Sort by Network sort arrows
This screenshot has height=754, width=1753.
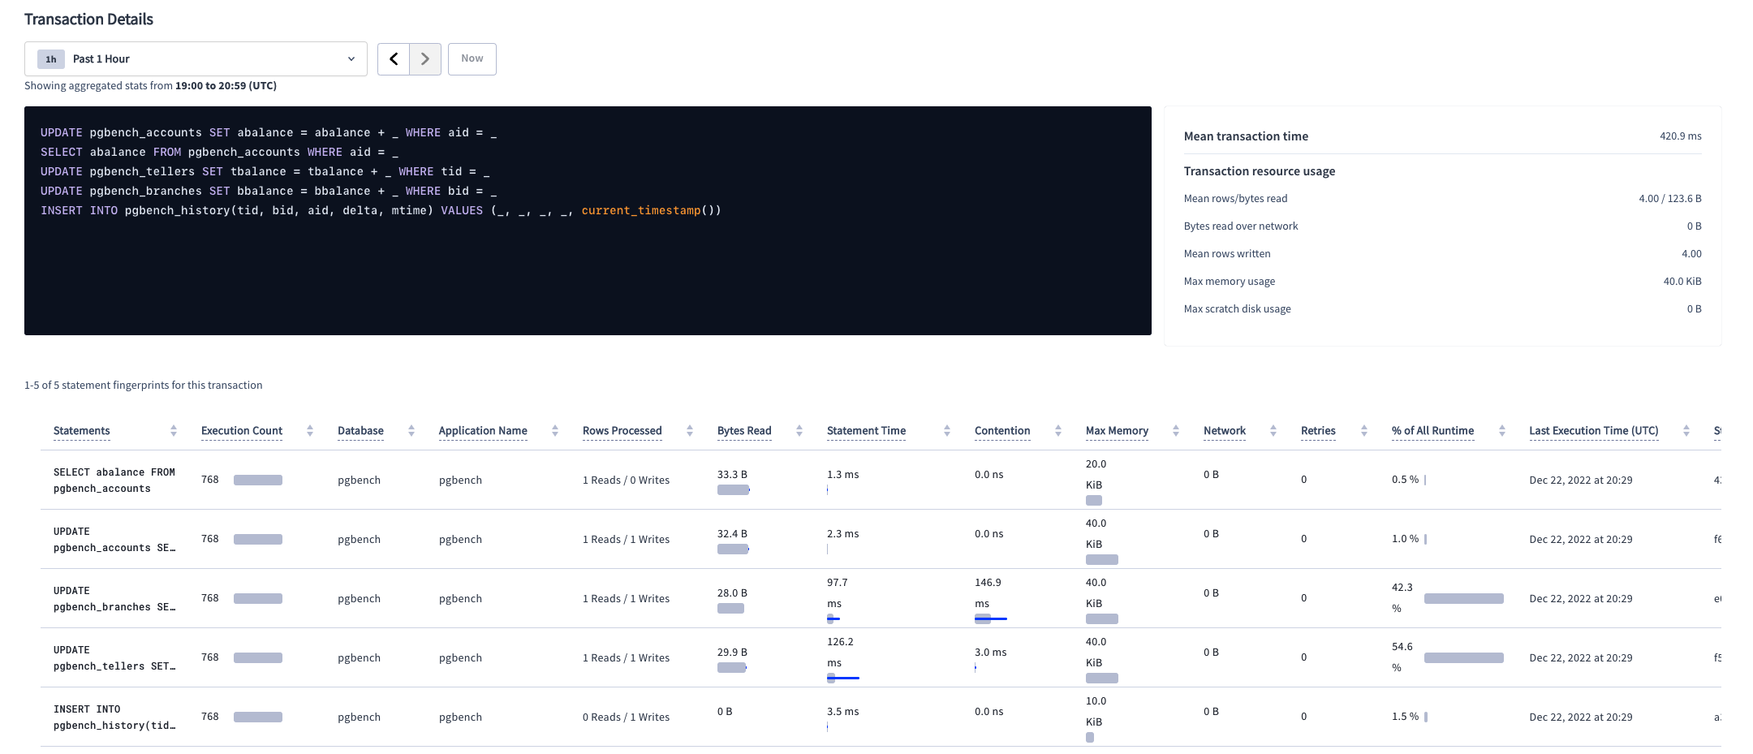point(1273,431)
